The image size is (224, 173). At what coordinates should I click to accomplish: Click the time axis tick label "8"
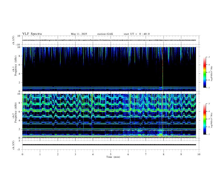tap(163, 154)
